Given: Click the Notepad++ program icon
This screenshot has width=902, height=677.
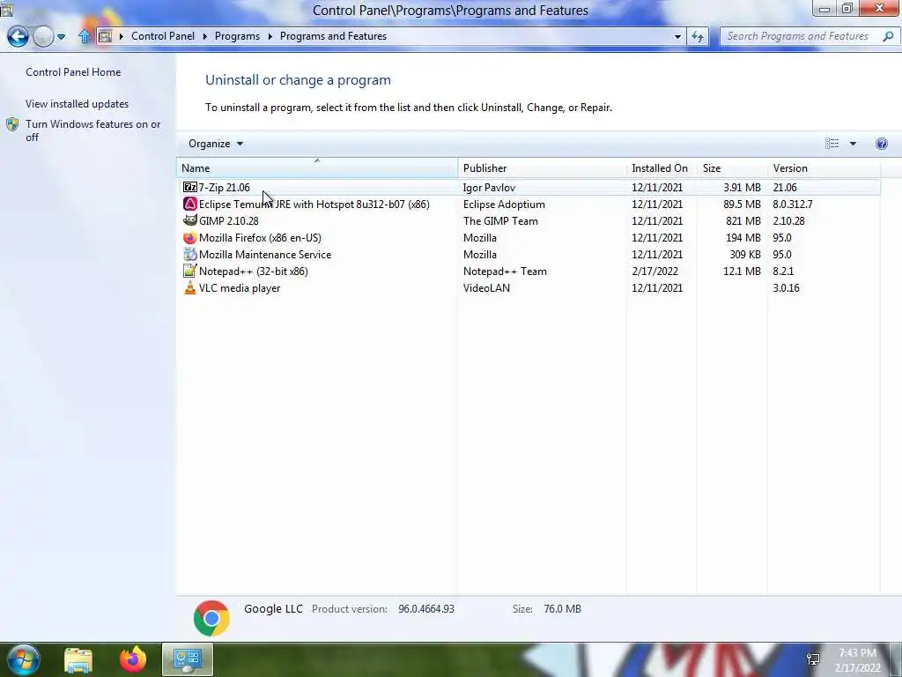Looking at the screenshot, I should coord(190,271).
